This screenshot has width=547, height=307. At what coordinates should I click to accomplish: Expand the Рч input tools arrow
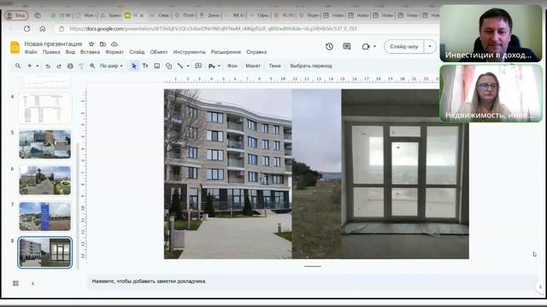click(219, 66)
